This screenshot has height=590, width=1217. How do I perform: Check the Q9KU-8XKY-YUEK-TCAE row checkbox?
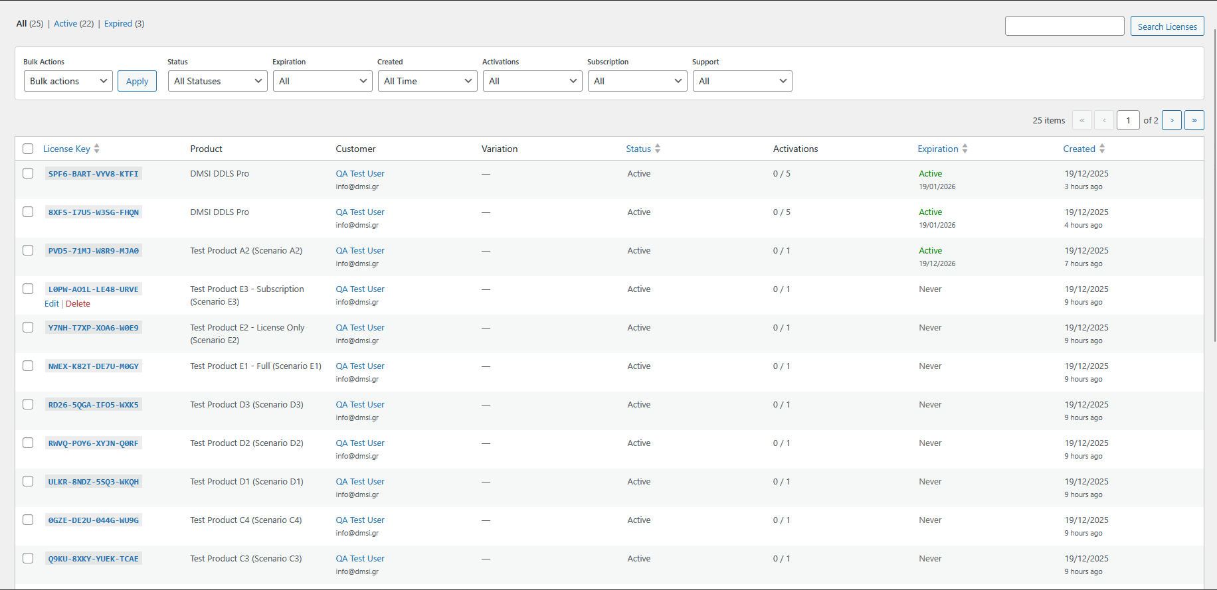[28, 558]
